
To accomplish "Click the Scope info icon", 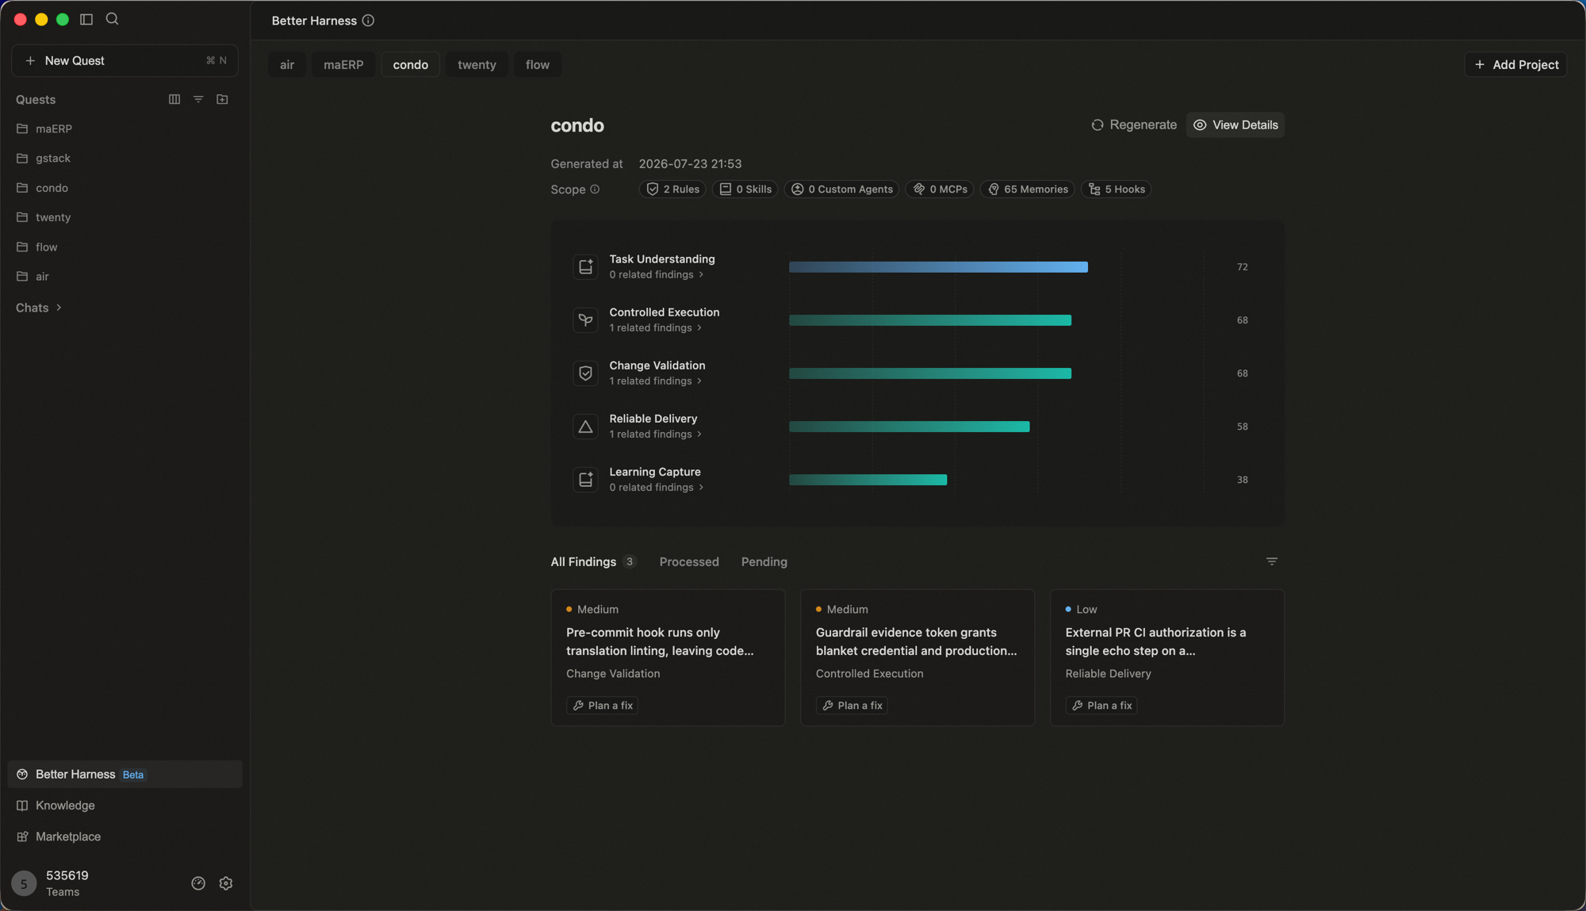I will (x=595, y=189).
